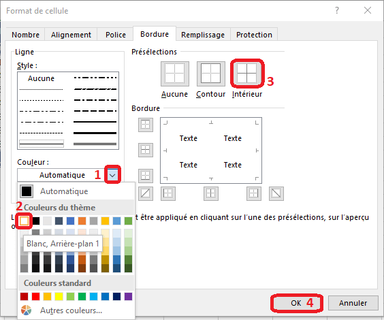Select the Bordure tab
Image resolution: width=384 pixels, height=320 pixels.
155,34
